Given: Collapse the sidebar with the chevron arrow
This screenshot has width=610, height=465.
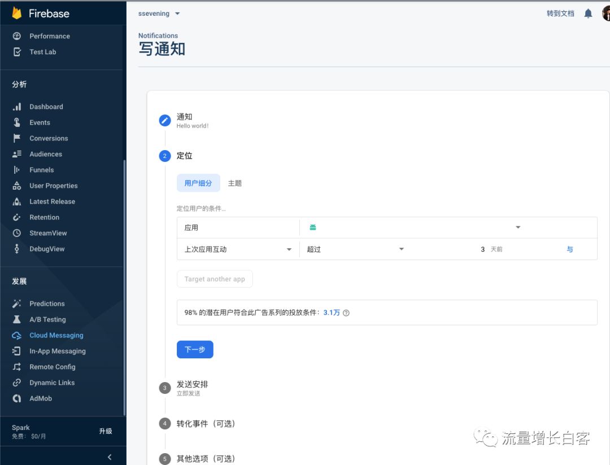Looking at the screenshot, I should coord(110,457).
